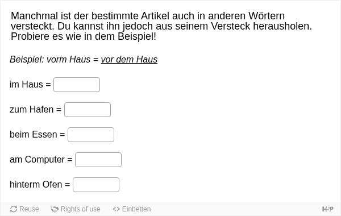Focus the blank field for zum Hafen
This screenshot has height=216, width=341.
tap(88, 110)
